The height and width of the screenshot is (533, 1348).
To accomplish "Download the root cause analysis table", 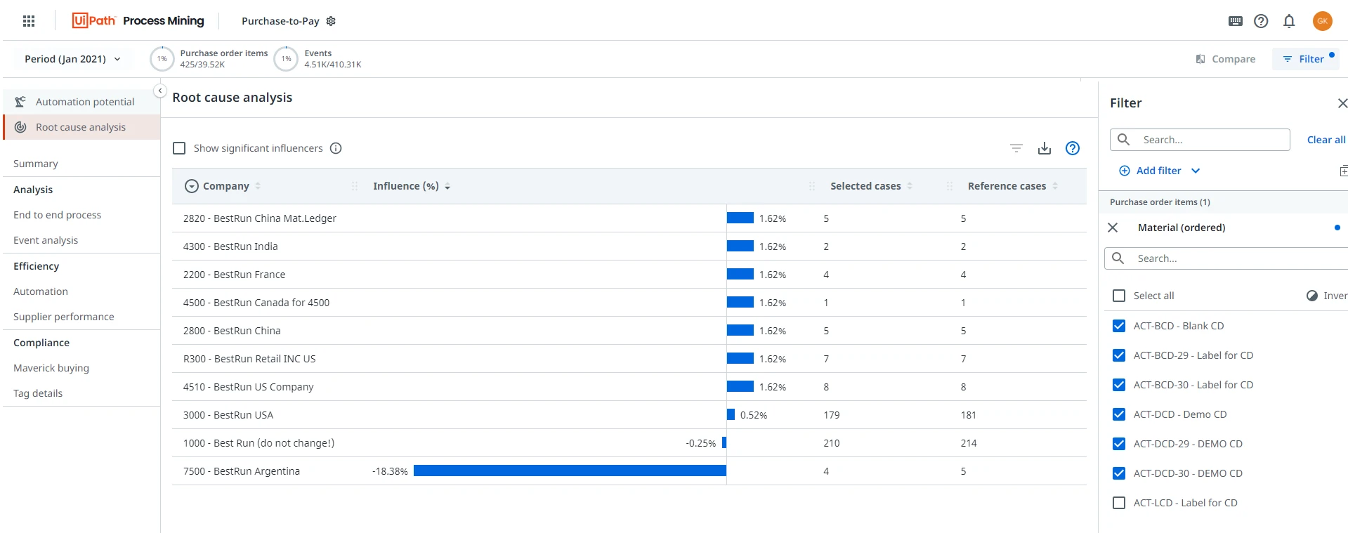I will point(1045,148).
